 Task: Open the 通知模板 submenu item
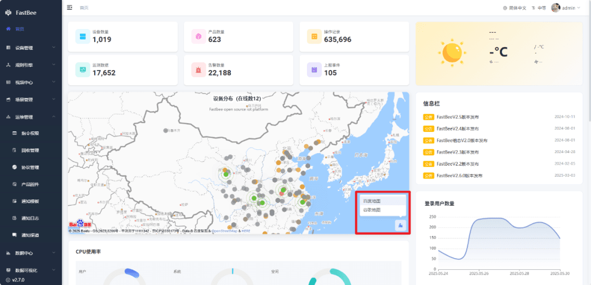click(x=30, y=201)
